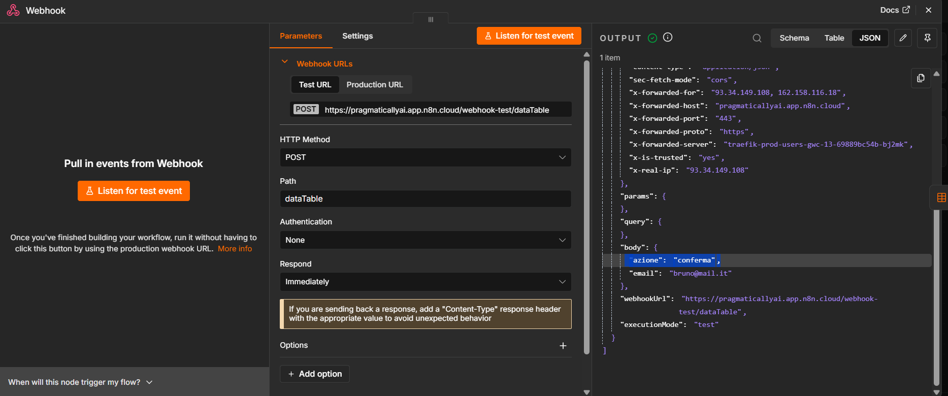Click the "x-forwarded-proto" https value

[734, 131]
